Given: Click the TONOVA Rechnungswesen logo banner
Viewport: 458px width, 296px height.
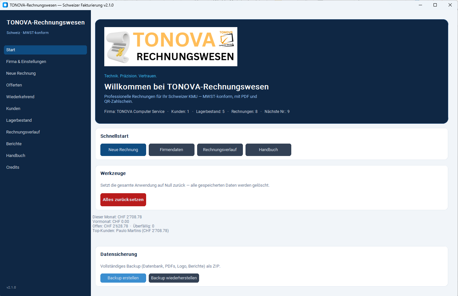Looking at the screenshot, I should 171,47.
